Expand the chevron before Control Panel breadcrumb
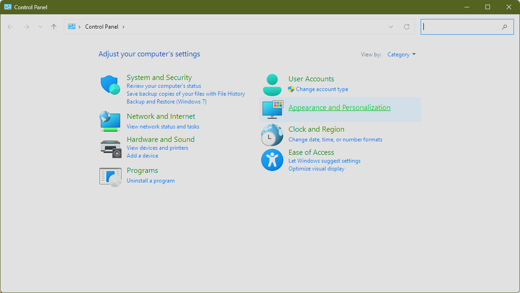The image size is (520, 293). [x=80, y=27]
